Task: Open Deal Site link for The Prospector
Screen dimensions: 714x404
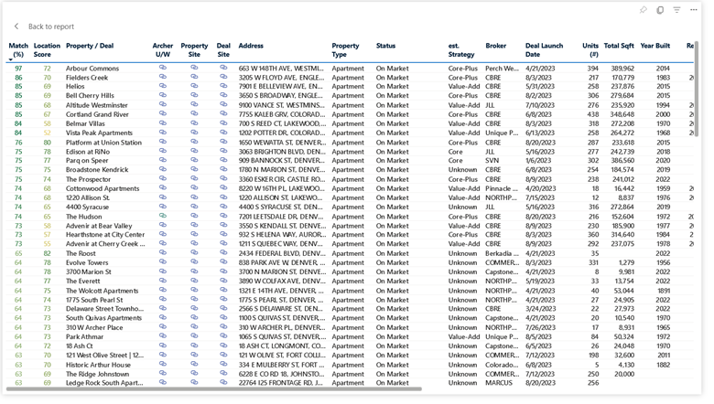Action: [x=223, y=178]
